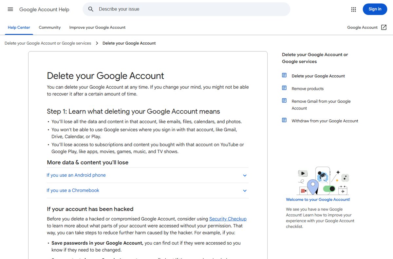The image size is (393, 259).
Task: Click the article icon beside Remove products
Action: tap(284, 88)
